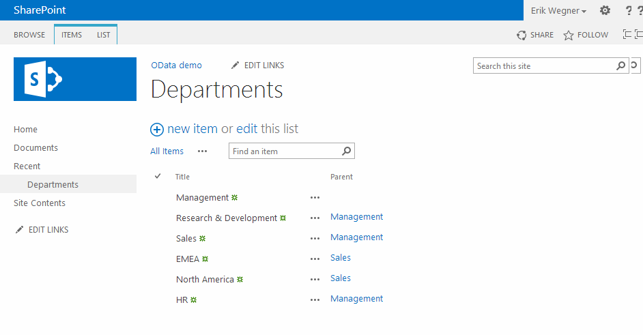
Task: Click the search magnifier in site search
Action: tap(620, 66)
